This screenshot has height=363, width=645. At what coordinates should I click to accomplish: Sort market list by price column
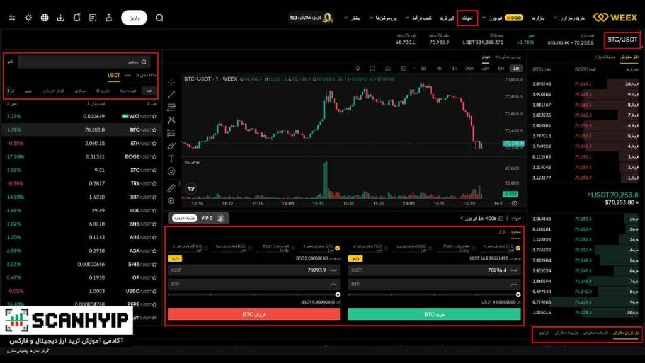96,104
